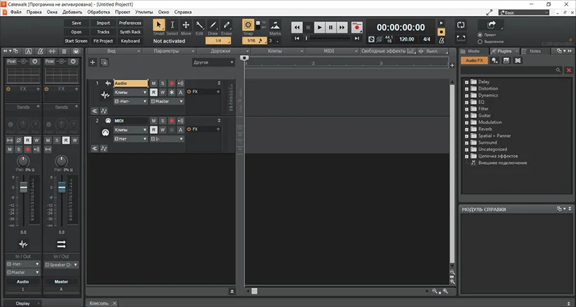Click the Audio strip volume fader
The width and height of the screenshot is (576, 307).
(x=24, y=187)
